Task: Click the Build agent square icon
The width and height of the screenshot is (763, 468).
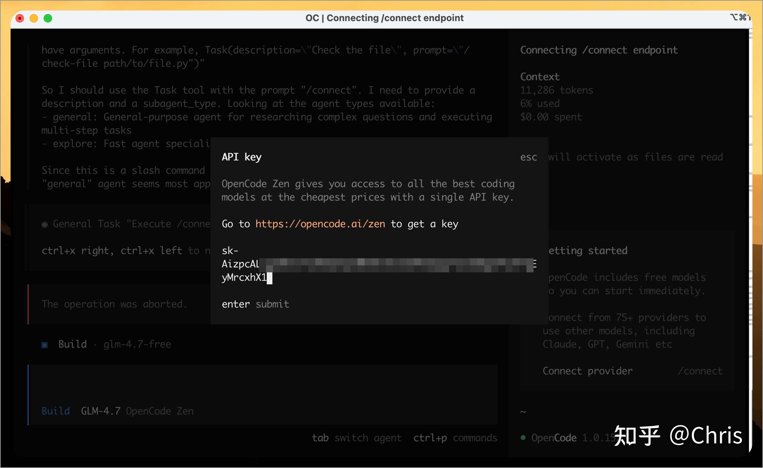Action: [x=45, y=344]
